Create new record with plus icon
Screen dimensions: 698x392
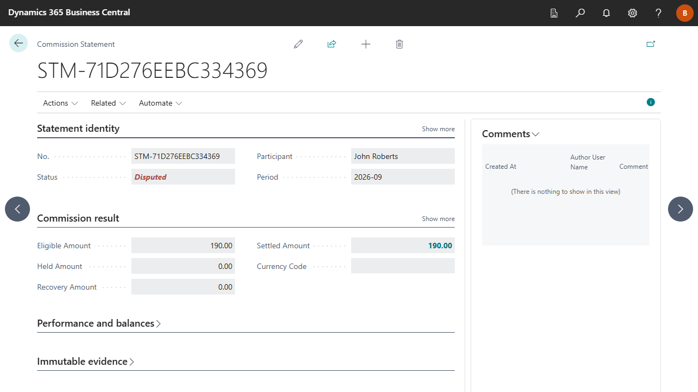click(366, 44)
